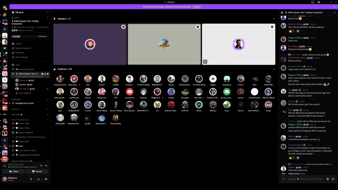Disconnect from voice with hang-up icon
The height and width of the screenshot is (190, 338).
(x=46, y=166)
